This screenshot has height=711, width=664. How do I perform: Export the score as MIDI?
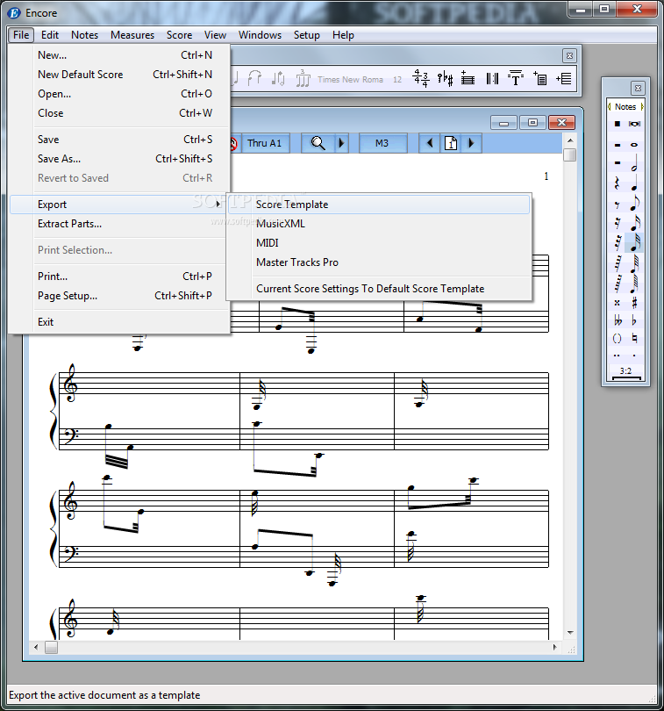pyautogui.click(x=379, y=243)
